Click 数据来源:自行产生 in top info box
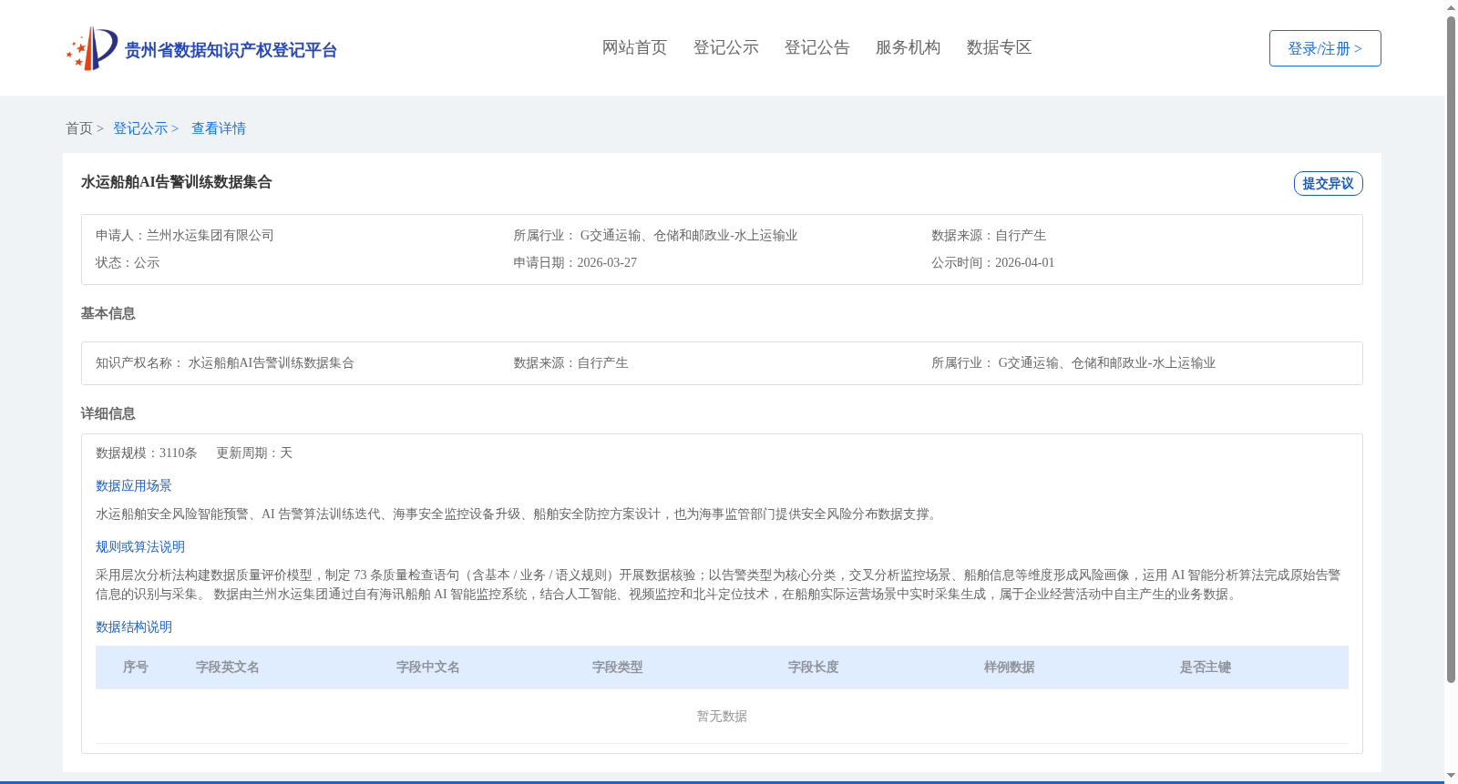1458x784 pixels. coord(989,235)
